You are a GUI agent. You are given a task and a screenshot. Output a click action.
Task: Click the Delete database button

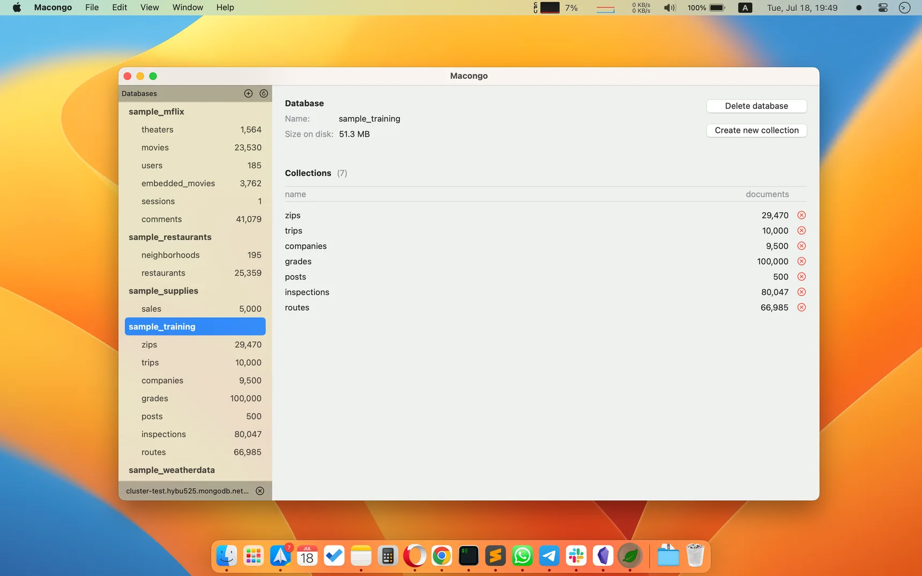point(756,106)
